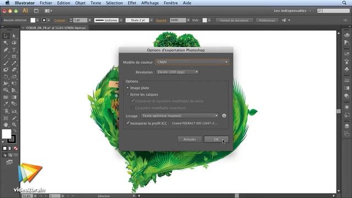Set the solid Color paint mode
Viewport: 352px width, 198px height.
pyautogui.click(x=5, y=148)
